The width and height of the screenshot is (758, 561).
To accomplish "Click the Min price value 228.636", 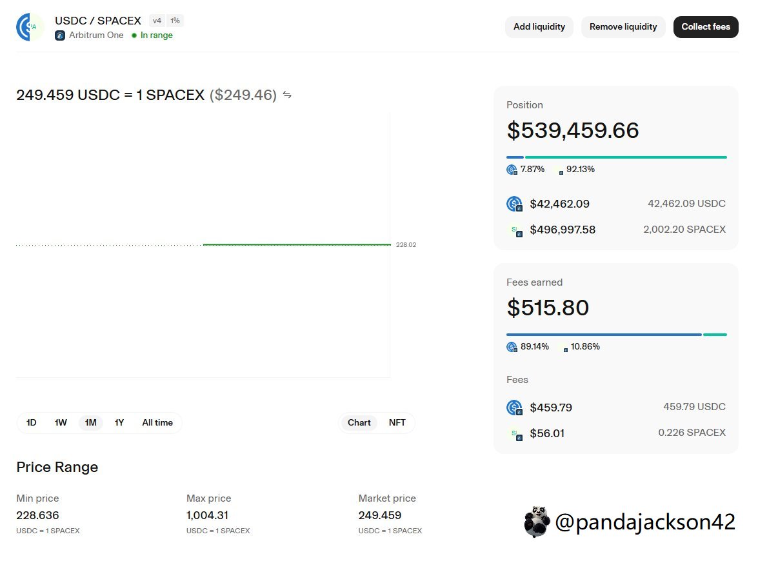I will click(37, 516).
